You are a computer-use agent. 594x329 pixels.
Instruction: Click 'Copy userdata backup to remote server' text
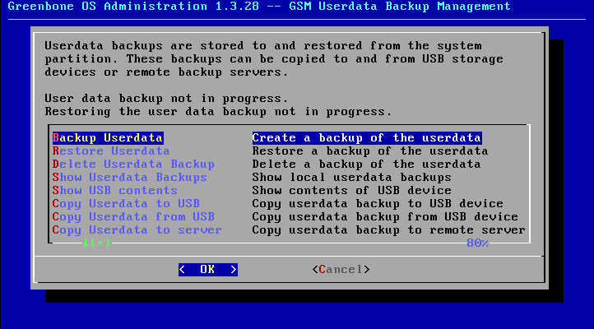(x=388, y=230)
